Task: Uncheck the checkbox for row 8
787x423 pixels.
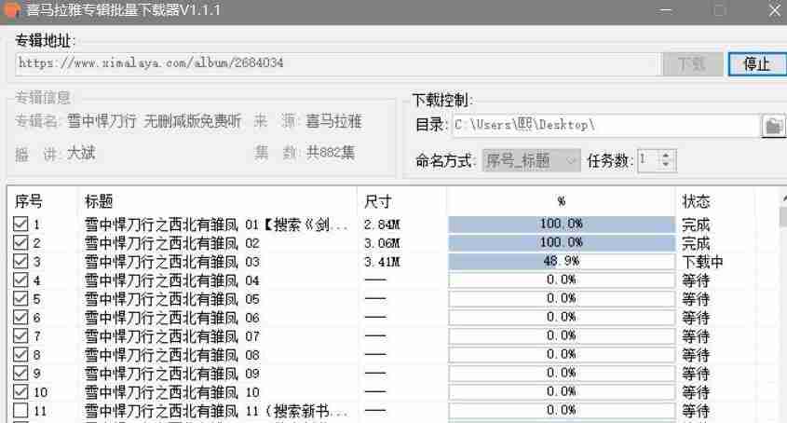Action: pos(20,354)
